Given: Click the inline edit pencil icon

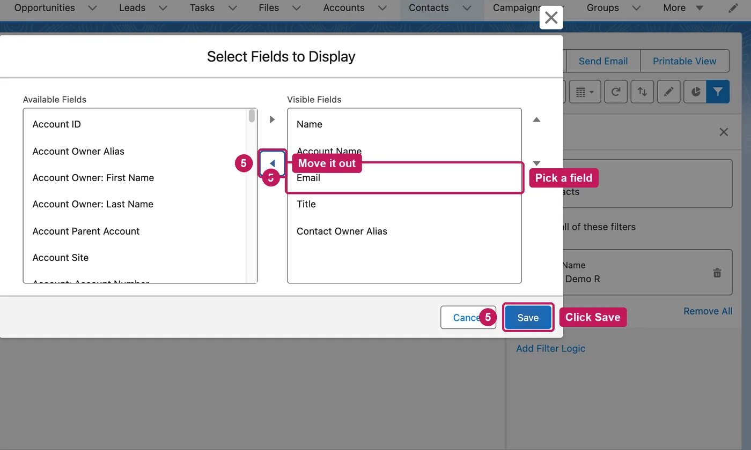Looking at the screenshot, I should (x=668, y=92).
